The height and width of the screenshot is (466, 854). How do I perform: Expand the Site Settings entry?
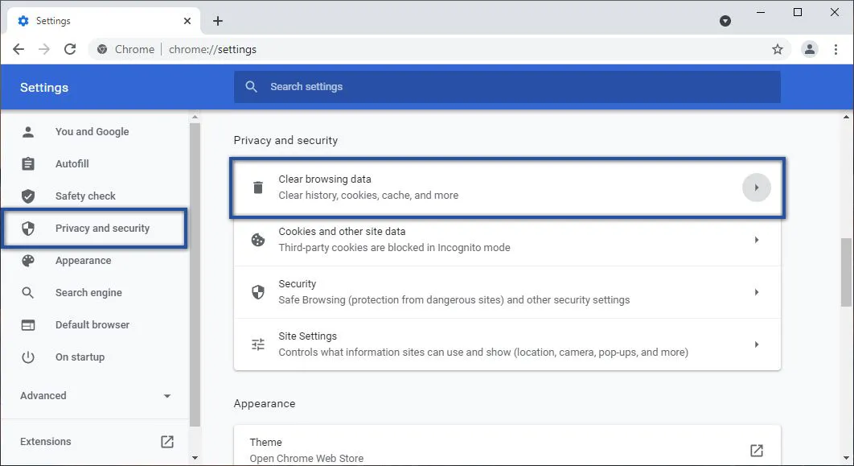pyautogui.click(x=756, y=344)
